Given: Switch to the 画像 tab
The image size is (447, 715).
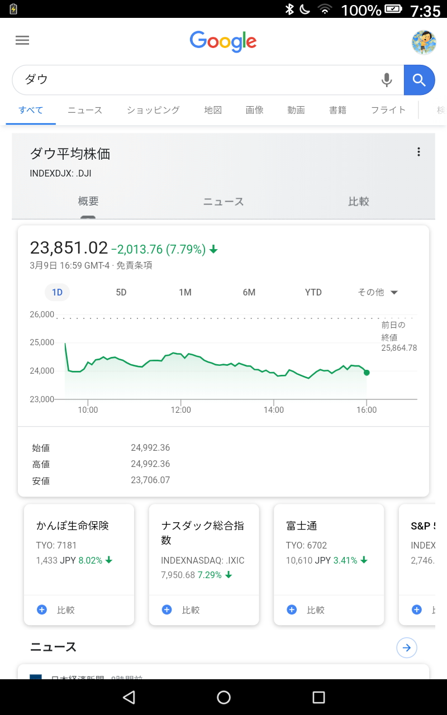Looking at the screenshot, I should click(254, 110).
